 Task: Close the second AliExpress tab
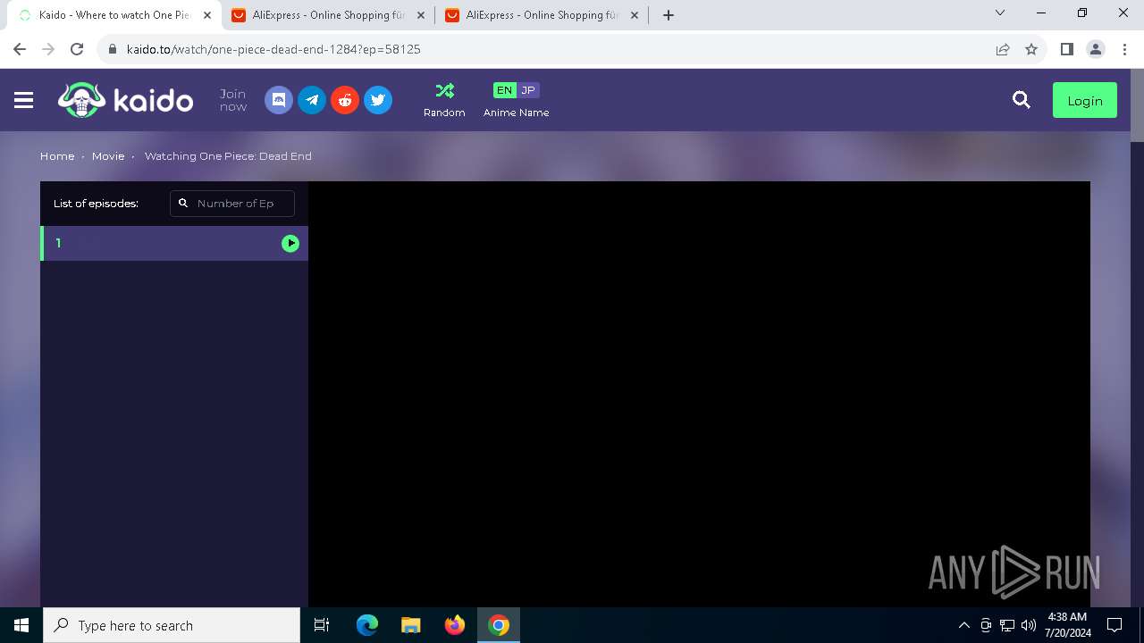click(x=635, y=15)
